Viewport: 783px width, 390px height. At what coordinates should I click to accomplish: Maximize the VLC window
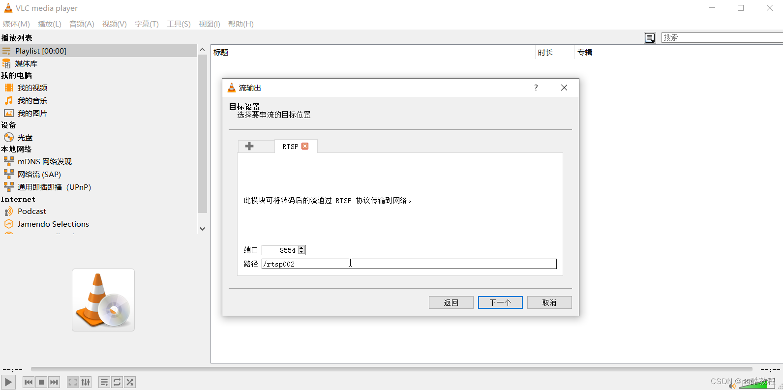tap(741, 8)
